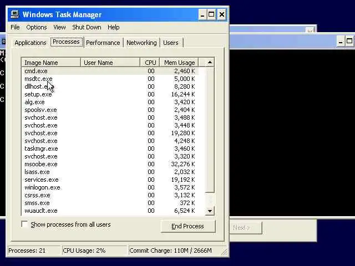This screenshot has width=355, height=266.
Task: Click the Task Manager title bar icon
Action: [15, 14]
